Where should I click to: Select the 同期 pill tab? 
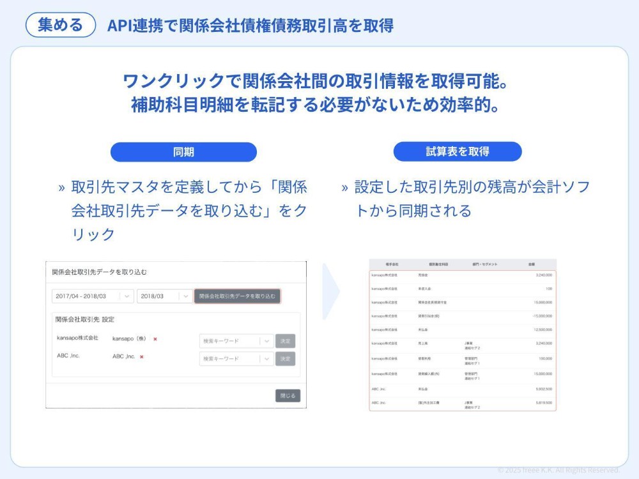(x=183, y=152)
